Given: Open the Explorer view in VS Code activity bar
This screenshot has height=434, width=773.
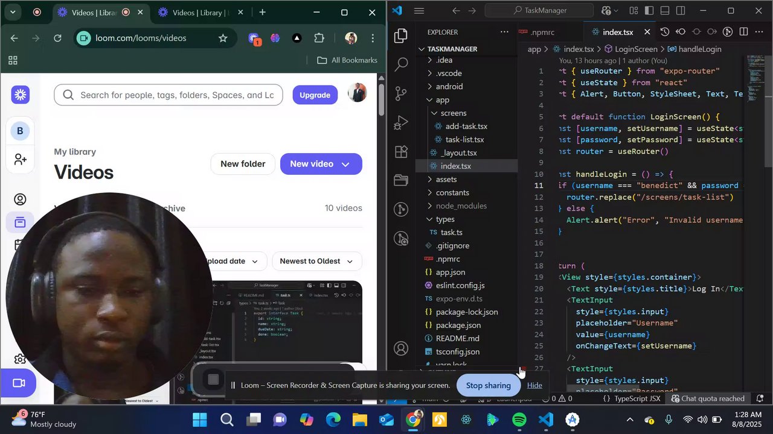Looking at the screenshot, I should pyautogui.click(x=401, y=36).
